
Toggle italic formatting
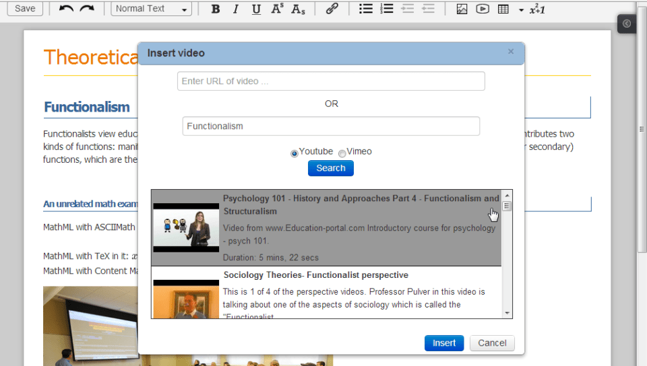tap(235, 9)
